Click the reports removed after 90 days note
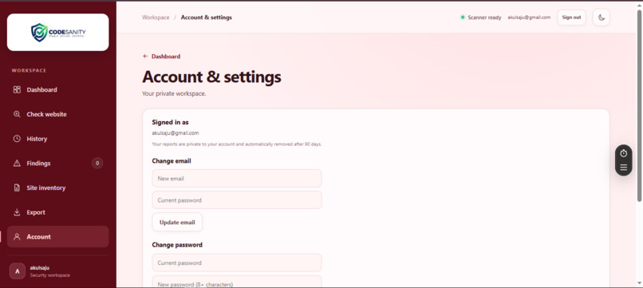The image size is (643, 288). pyautogui.click(x=237, y=144)
